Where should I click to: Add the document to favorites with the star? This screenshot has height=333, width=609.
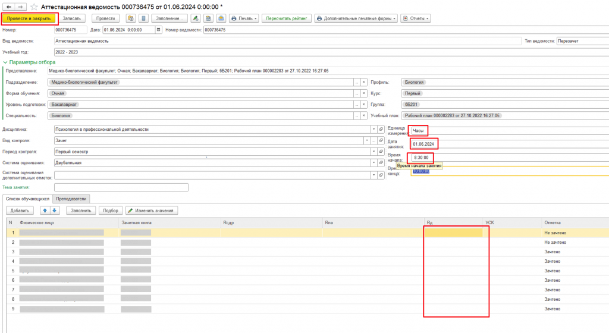[33, 7]
